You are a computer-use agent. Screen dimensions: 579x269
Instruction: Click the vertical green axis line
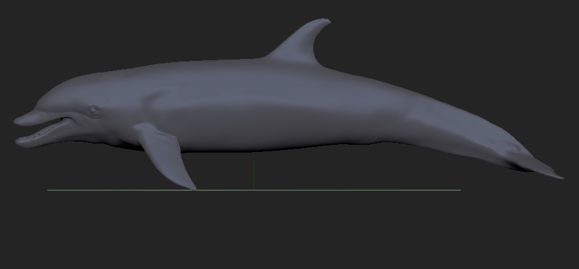pos(253,175)
